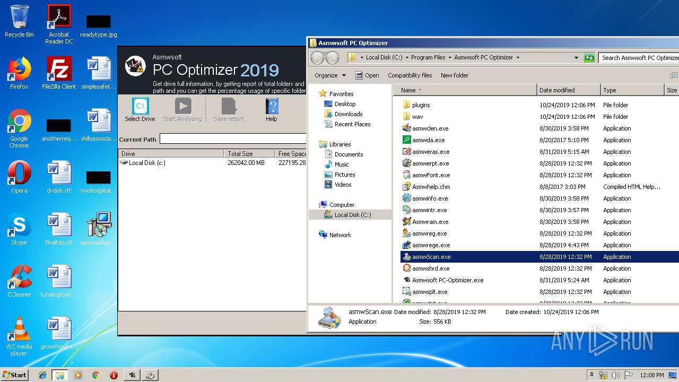The image size is (679, 382).
Task: Select asmwerpt.exe file icon
Action: (x=407, y=163)
